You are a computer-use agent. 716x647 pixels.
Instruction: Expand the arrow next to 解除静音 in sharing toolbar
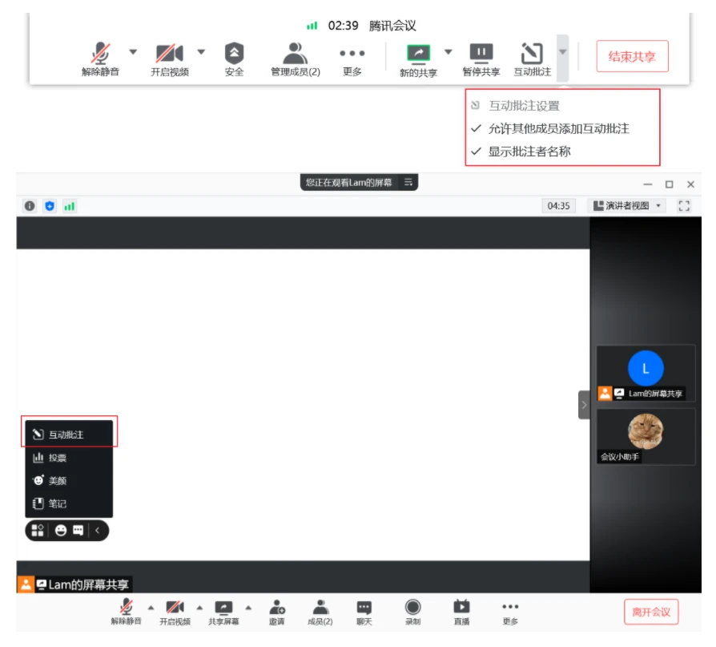coord(133,51)
